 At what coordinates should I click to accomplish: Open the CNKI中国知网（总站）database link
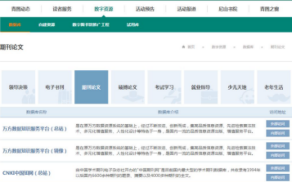(x=26, y=173)
